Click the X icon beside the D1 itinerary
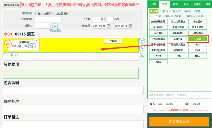 (142, 48)
